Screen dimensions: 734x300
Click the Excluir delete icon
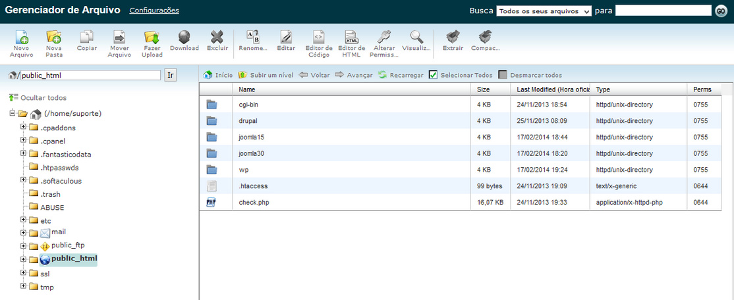[x=217, y=37]
